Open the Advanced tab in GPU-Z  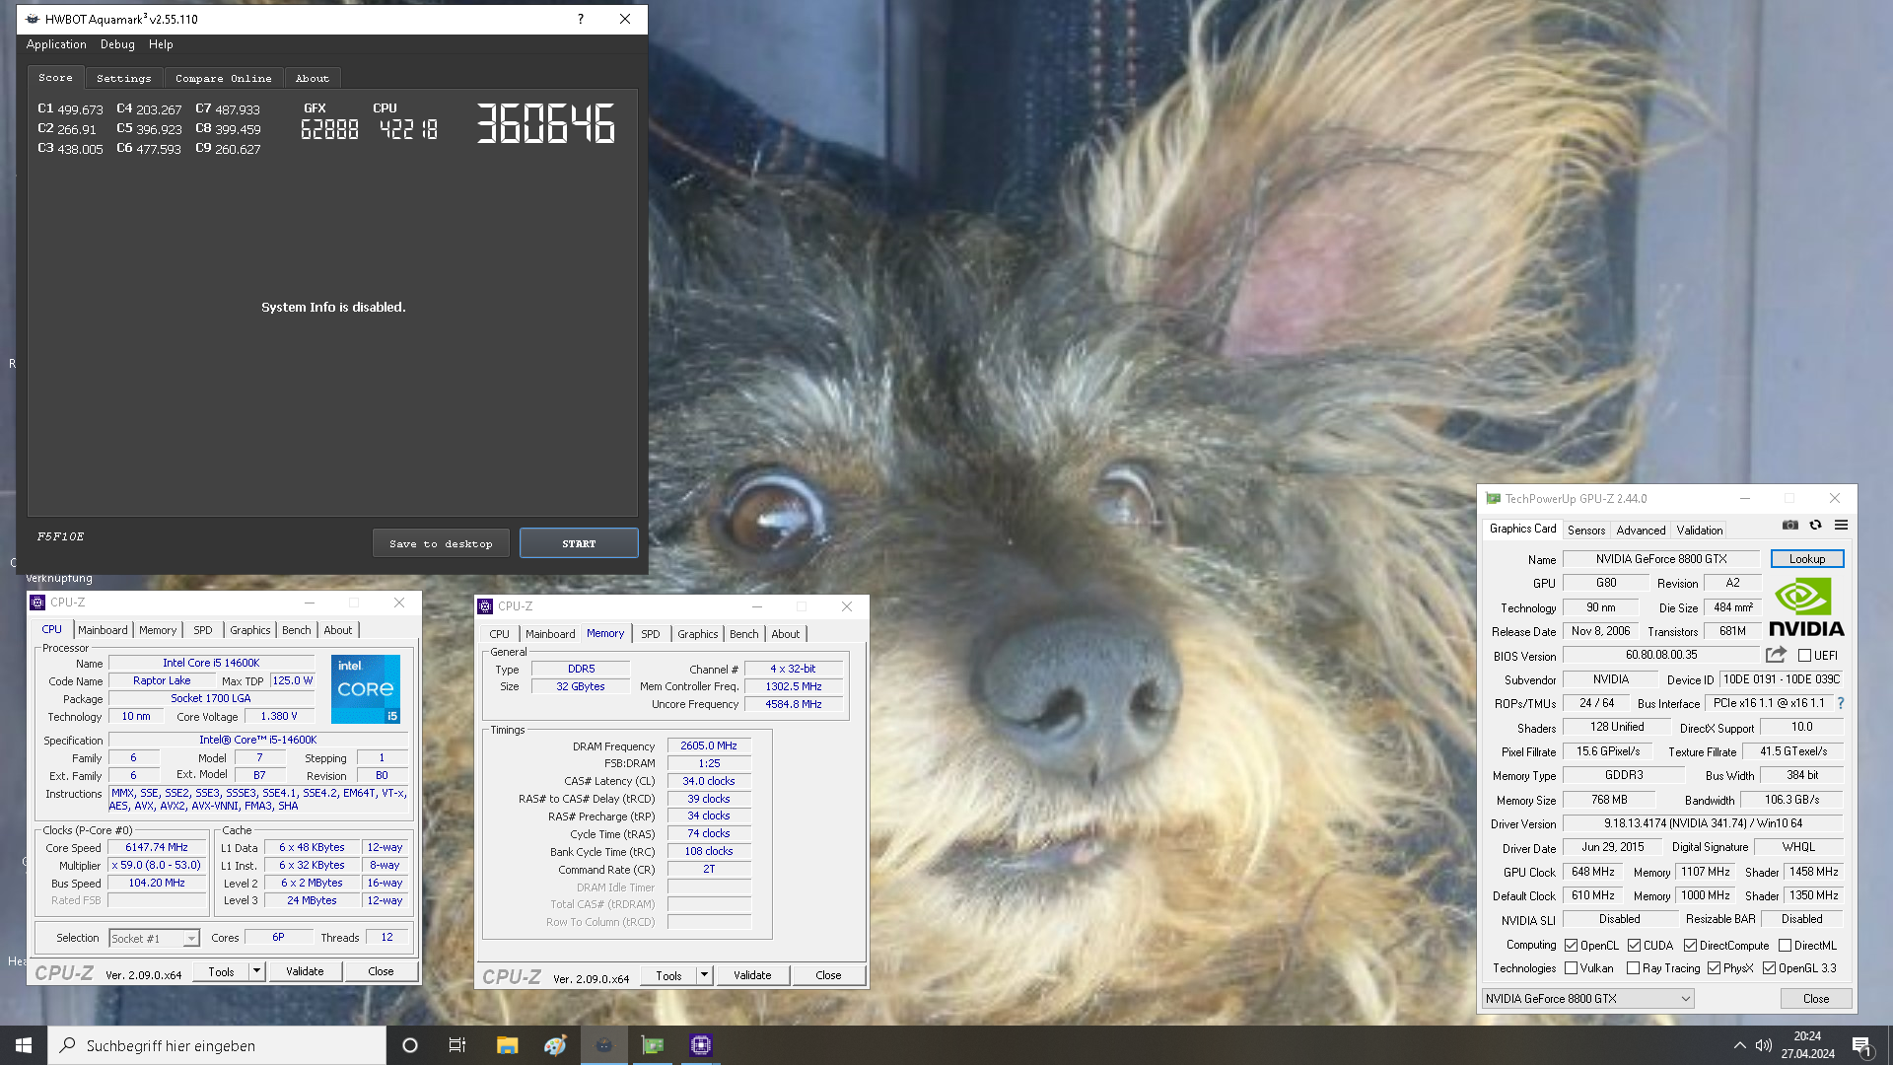(1641, 530)
